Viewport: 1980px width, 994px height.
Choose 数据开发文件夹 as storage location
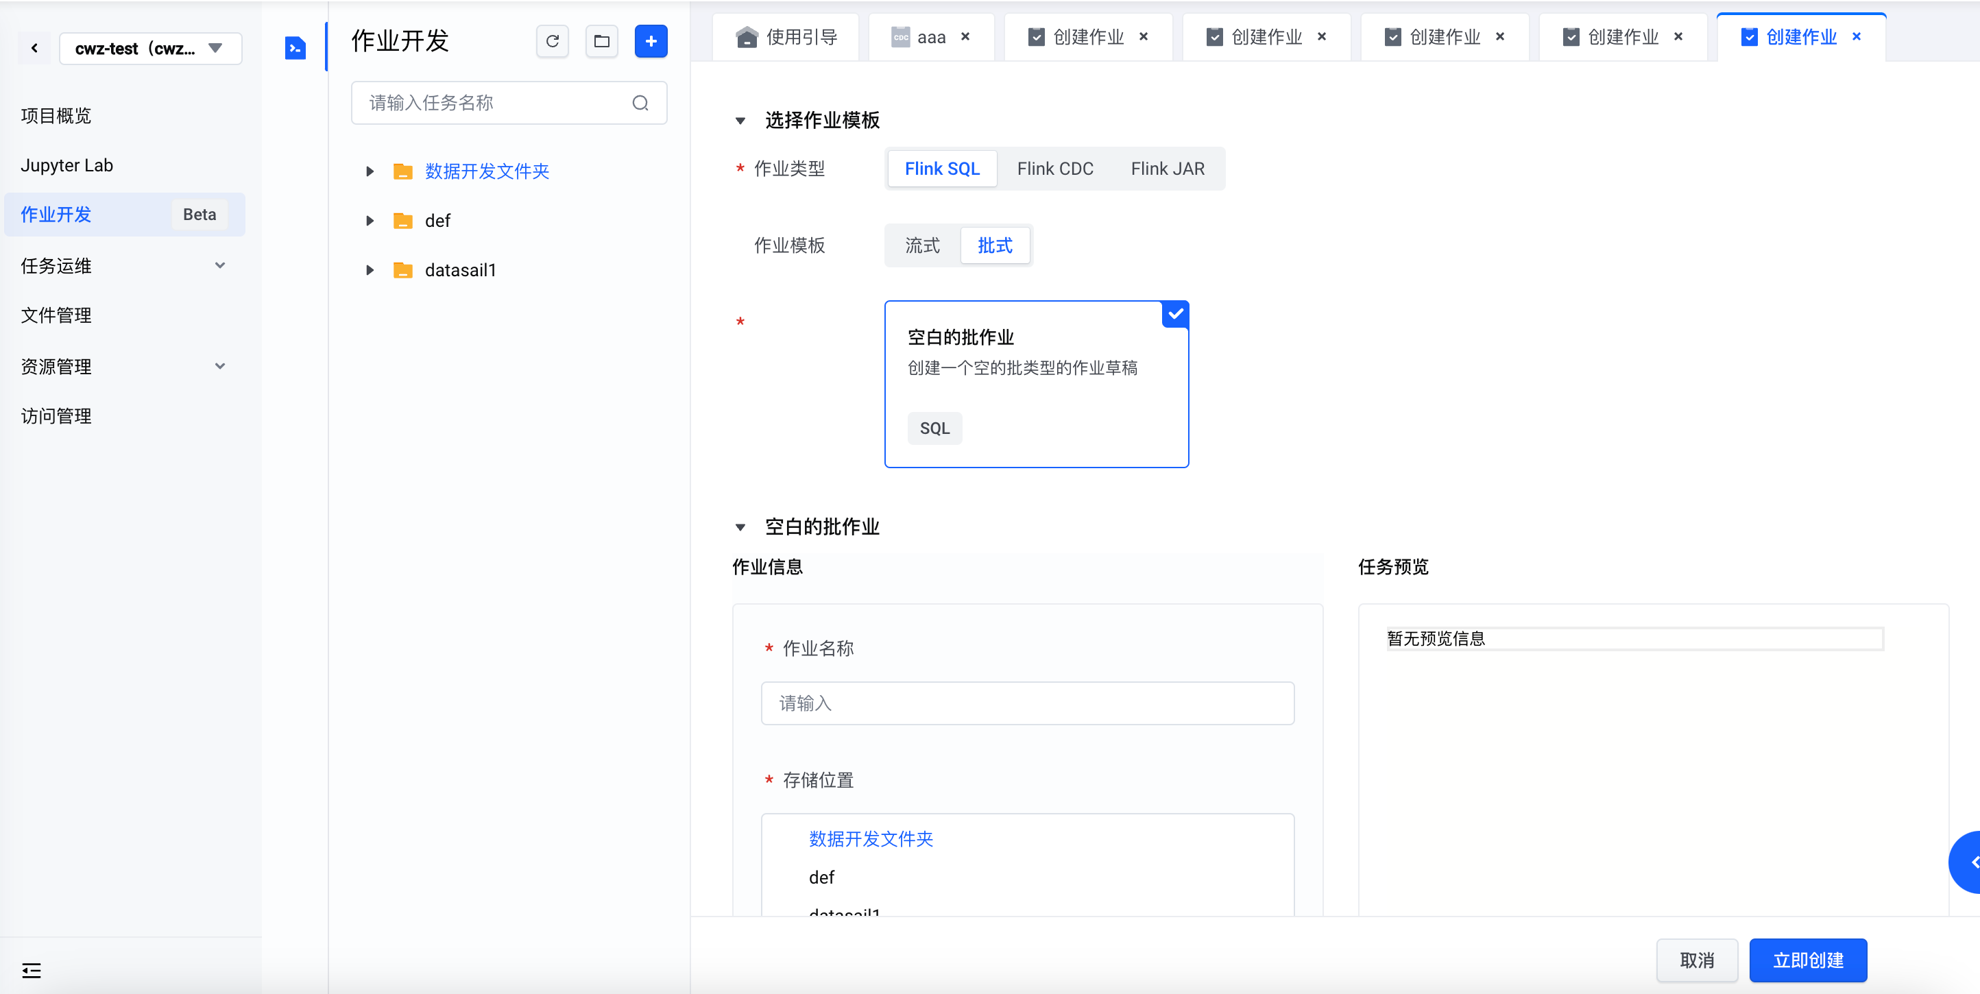pyautogui.click(x=870, y=840)
